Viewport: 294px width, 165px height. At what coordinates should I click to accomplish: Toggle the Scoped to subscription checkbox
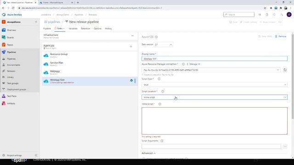[x=143, y=75]
